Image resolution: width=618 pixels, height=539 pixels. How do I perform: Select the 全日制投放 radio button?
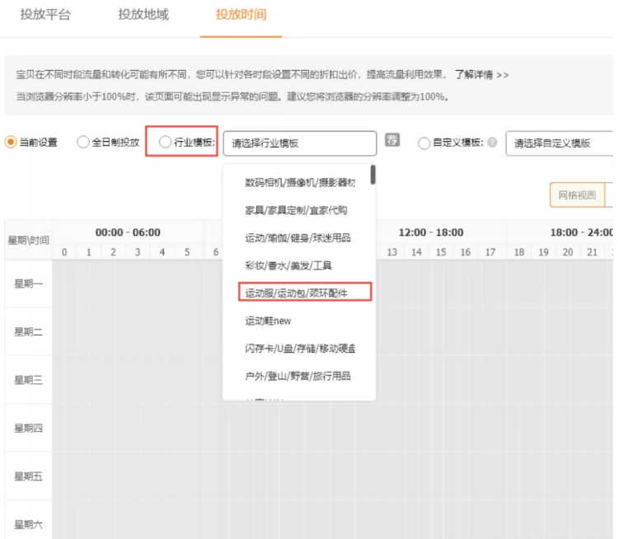tap(82, 142)
